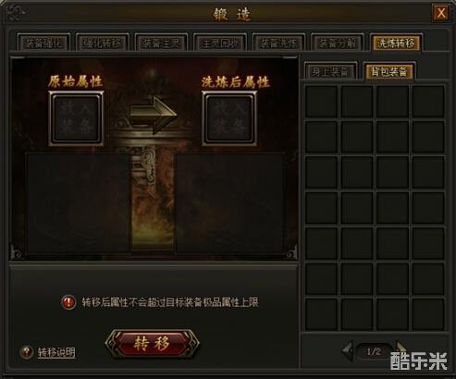Close the 锻造 window

click(441, 13)
